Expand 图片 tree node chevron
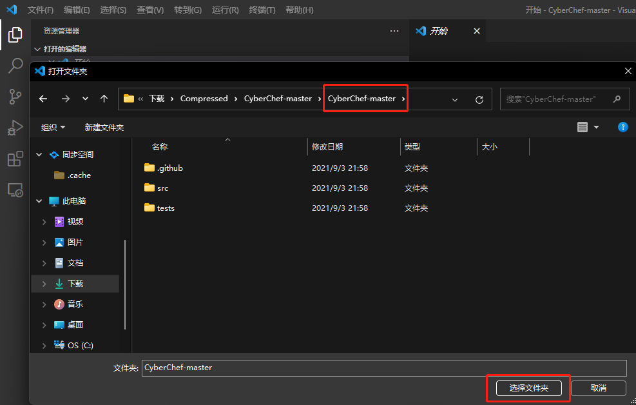The width and height of the screenshot is (636, 405). 44,242
